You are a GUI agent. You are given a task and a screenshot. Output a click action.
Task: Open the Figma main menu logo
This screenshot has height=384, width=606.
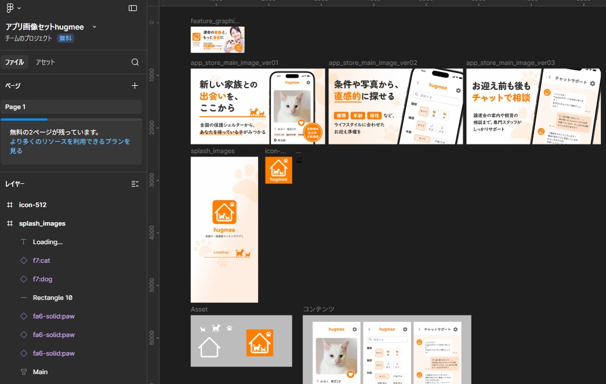coord(10,8)
